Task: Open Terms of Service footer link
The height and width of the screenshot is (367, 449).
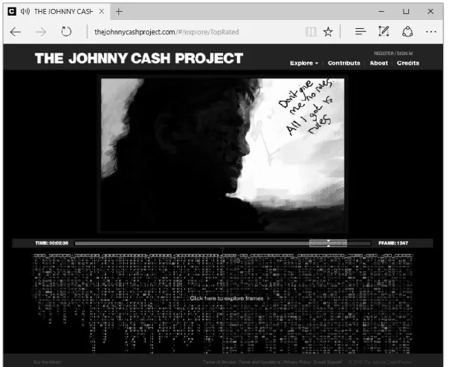Action: pos(219,362)
